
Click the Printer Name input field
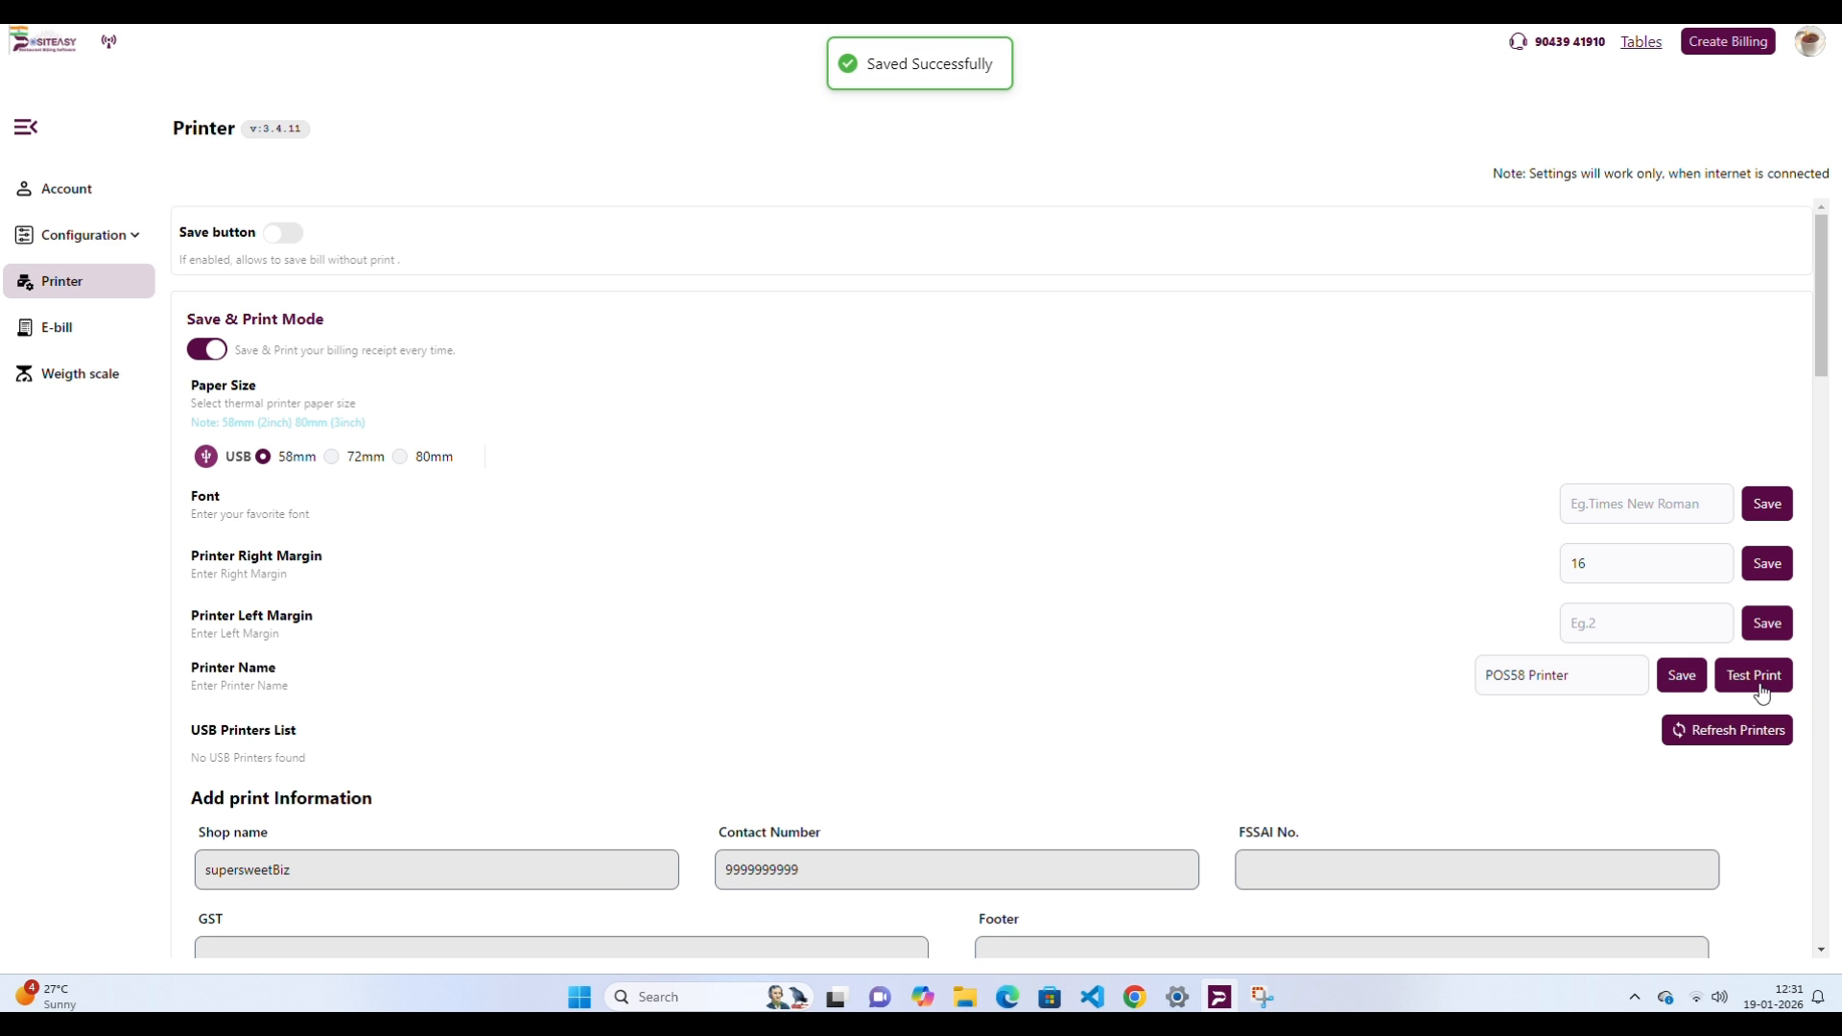coord(1561,676)
